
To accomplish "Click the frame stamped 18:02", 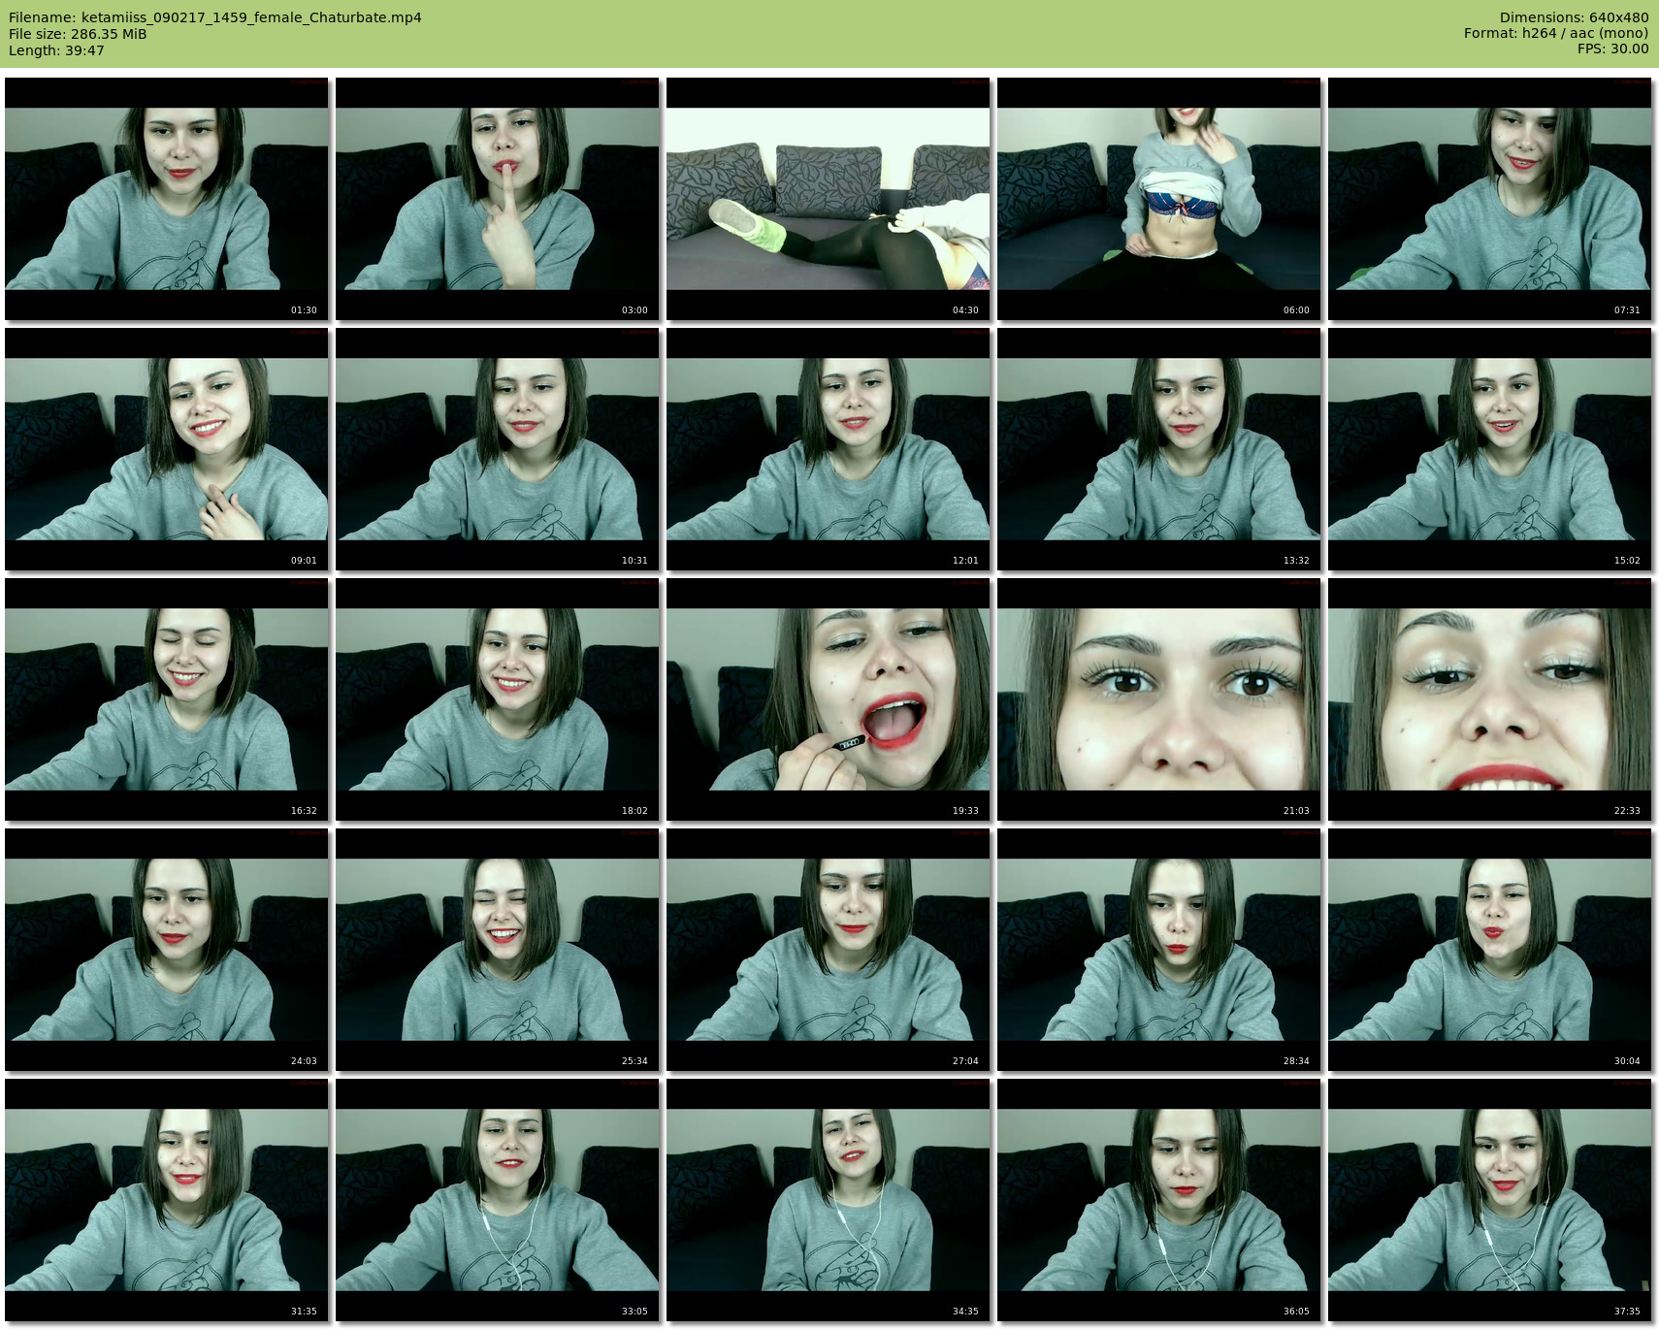I will 498,699.
